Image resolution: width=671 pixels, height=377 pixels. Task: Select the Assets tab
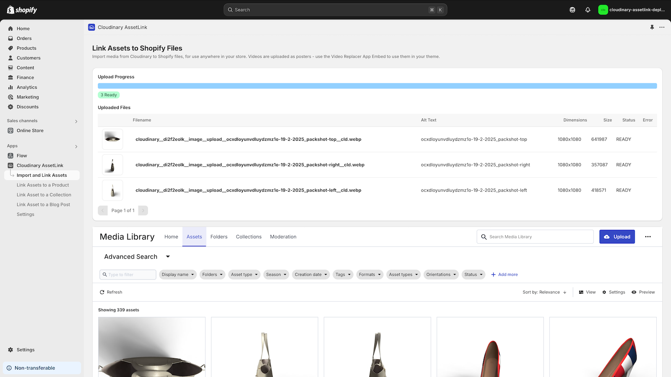coord(194,237)
